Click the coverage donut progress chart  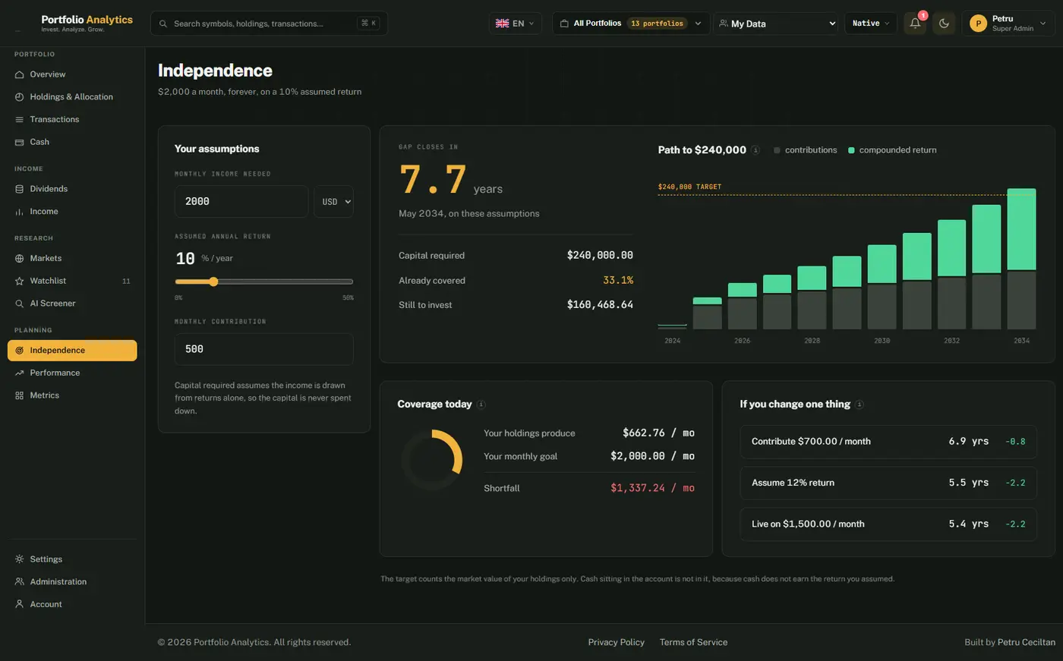point(432,460)
